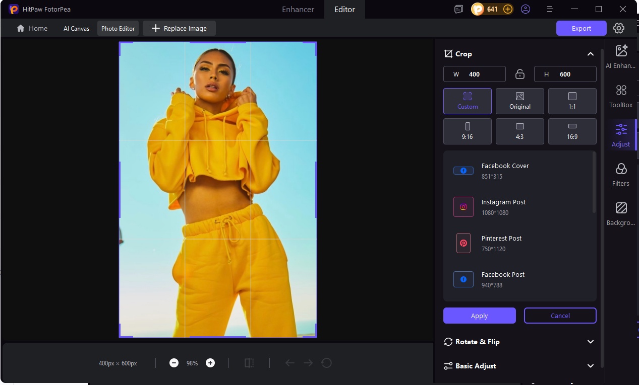Collapse the Crop section
The image size is (639, 385).
pos(590,54)
